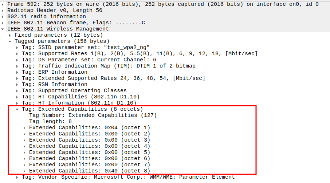This screenshot has height=183, width=330.
Task: Expand the IEEE 802.11 Beacon frame row
Action: coord(3,23)
